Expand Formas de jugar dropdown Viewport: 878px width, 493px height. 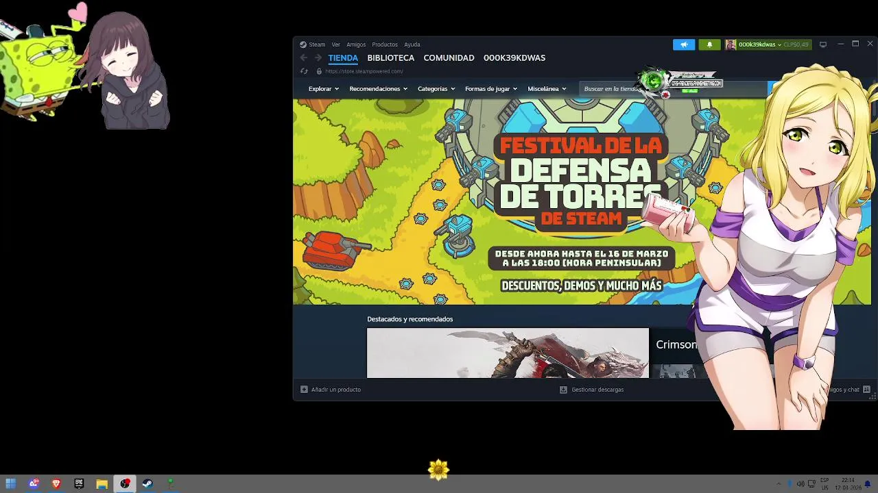click(491, 89)
